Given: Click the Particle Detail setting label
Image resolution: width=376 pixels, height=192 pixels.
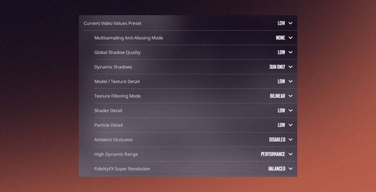Looking at the screenshot, I should coord(108,125).
